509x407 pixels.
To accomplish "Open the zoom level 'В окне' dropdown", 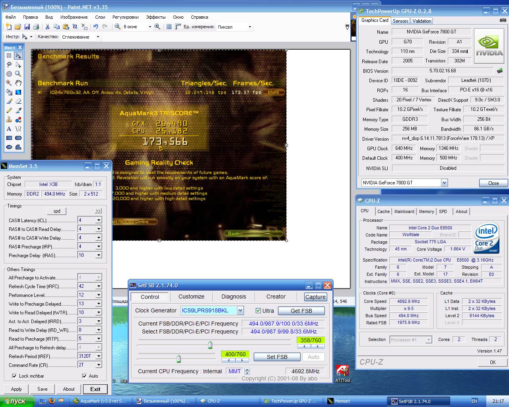I will [x=150, y=27].
